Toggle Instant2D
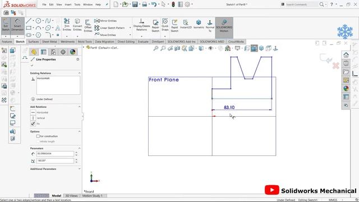Image resolution: width=359 pixels, height=202 pixels. pos(186,24)
